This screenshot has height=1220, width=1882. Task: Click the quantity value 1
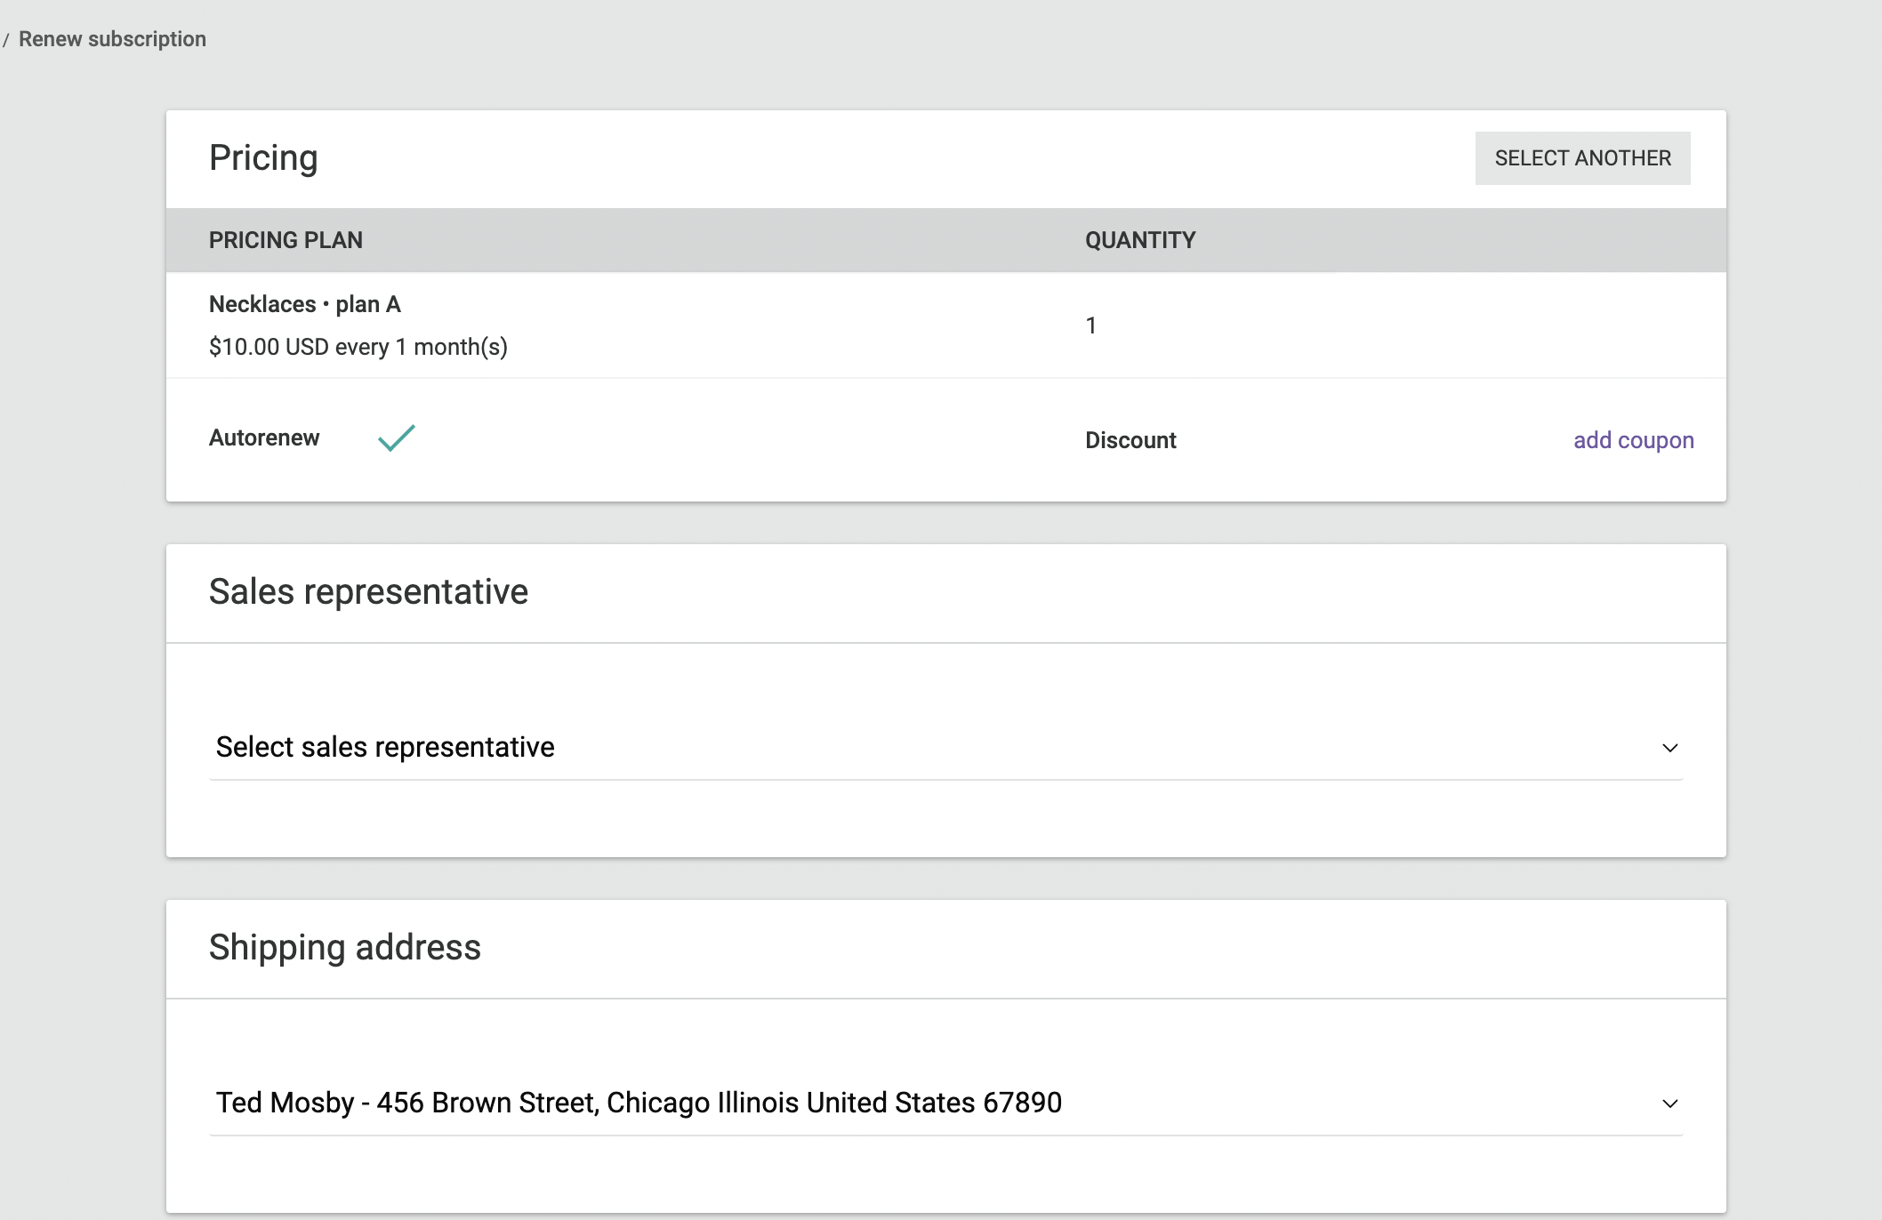[1091, 325]
